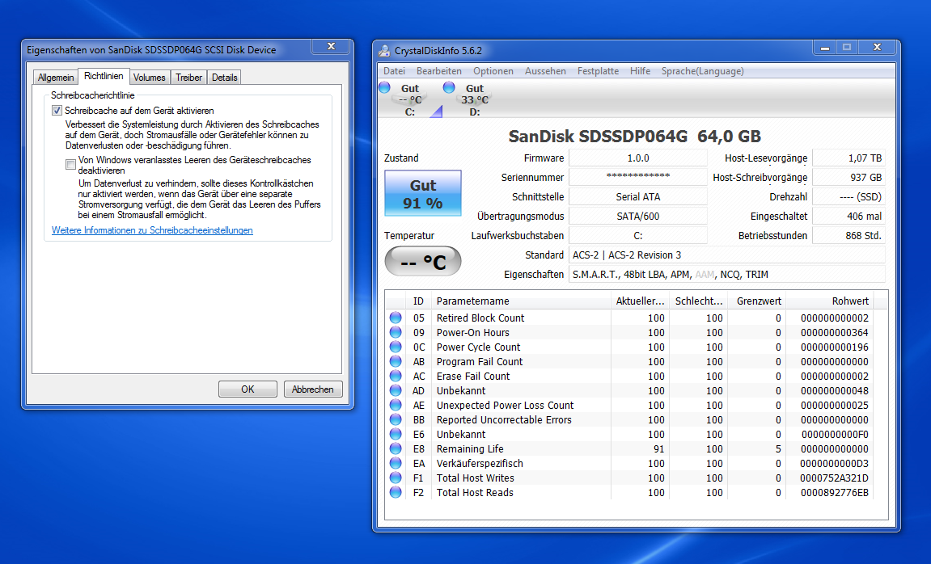The image size is (931, 564).
Task: Click the Rohwert column header
Action: [829, 301]
